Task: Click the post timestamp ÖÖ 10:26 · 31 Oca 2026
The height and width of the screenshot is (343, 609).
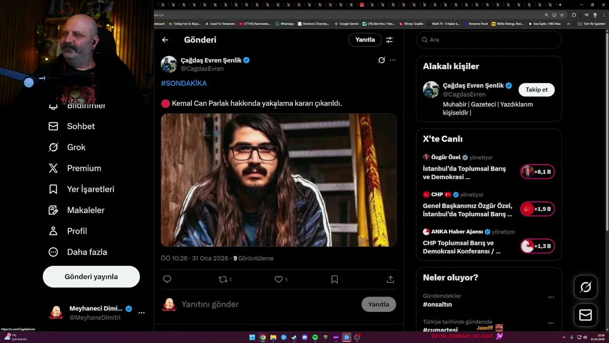Action: [194, 258]
